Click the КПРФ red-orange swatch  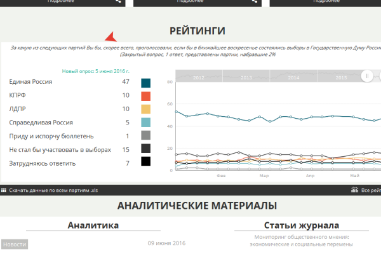[146, 96]
